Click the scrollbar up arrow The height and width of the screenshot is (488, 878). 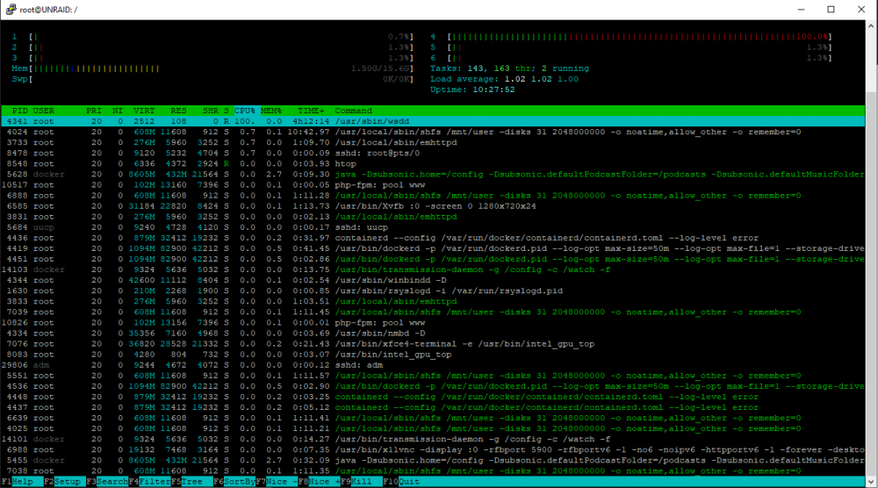pyautogui.click(x=871, y=25)
